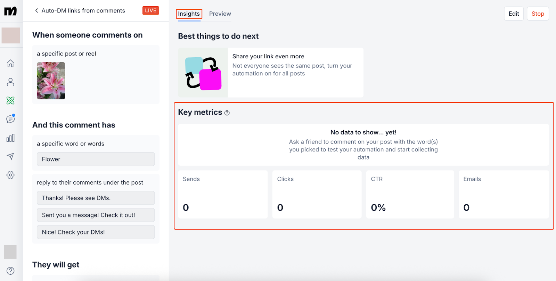Open the Help question mark icon

coord(10,271)
